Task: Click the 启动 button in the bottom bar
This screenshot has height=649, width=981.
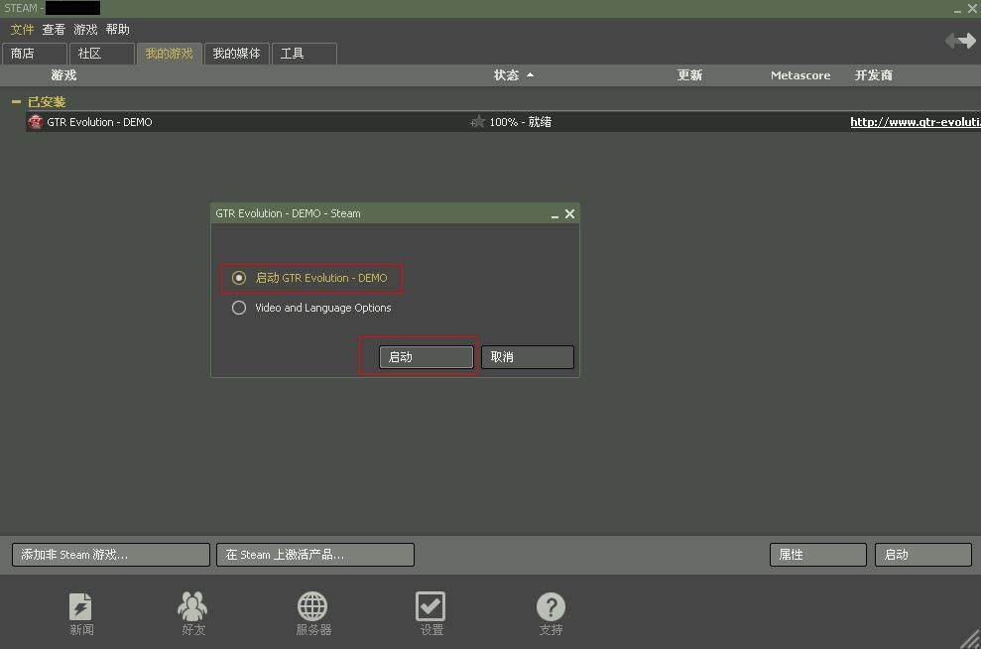Action: pos(922,555)
